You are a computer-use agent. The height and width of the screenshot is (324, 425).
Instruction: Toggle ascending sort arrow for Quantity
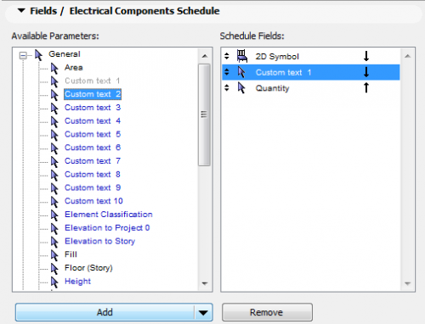tap(366, 87)
